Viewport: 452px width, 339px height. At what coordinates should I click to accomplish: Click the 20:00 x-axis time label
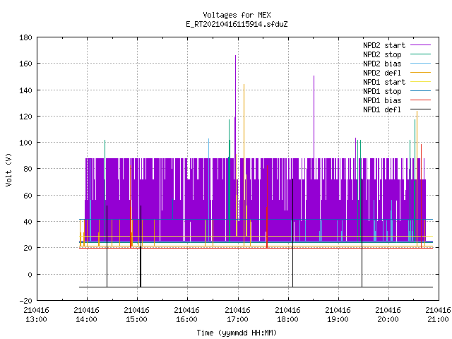click(x=388, y=319)
